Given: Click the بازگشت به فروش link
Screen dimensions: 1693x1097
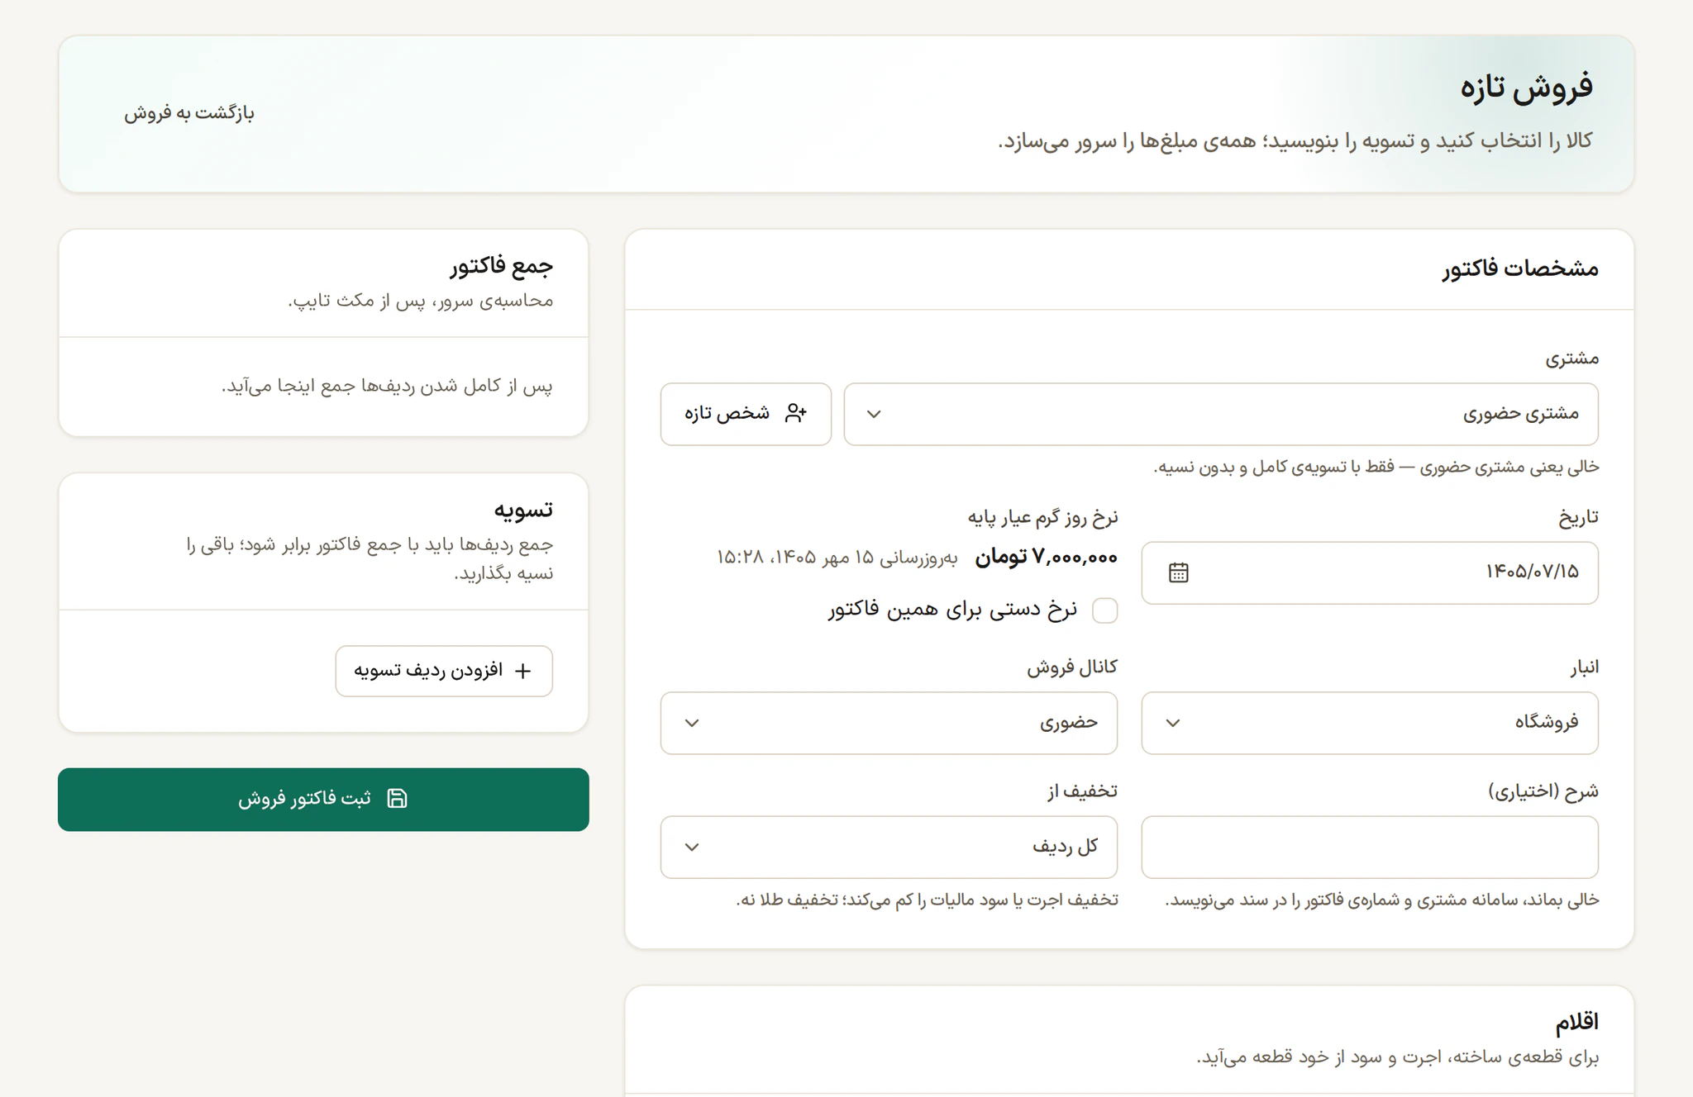Looking at the screenshot, I should click(x=189, y=113).
